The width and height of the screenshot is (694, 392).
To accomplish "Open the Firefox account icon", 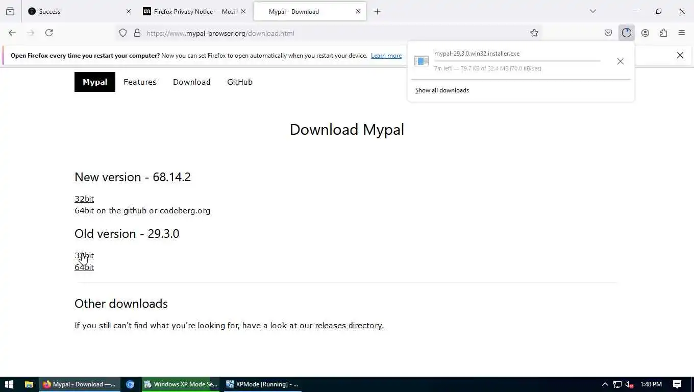I will pos(645,33).
